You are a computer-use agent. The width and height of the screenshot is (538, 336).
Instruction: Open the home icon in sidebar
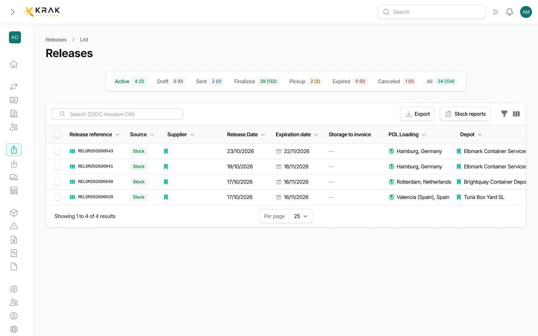point(14,64)
